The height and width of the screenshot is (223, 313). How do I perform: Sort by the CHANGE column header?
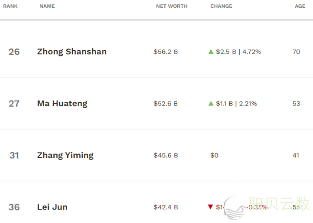[221, 6]
